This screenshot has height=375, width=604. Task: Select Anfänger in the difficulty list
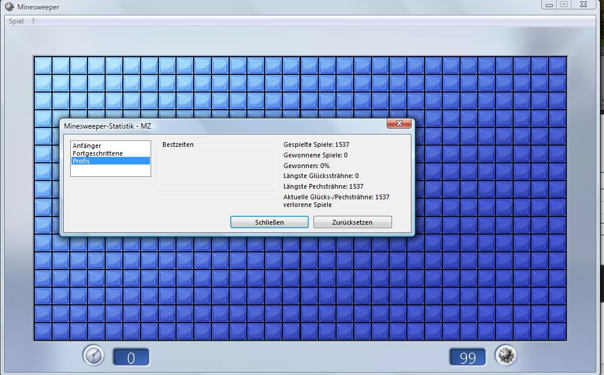[87, 146]
